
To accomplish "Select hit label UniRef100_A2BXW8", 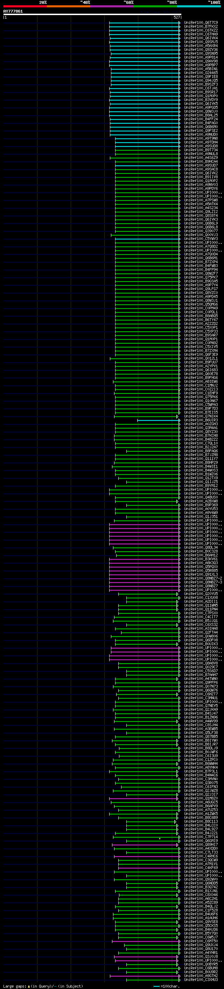I will click(201, 501).
